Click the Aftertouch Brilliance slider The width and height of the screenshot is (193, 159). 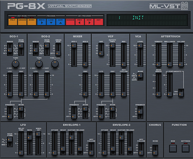(x=170, y=55)
